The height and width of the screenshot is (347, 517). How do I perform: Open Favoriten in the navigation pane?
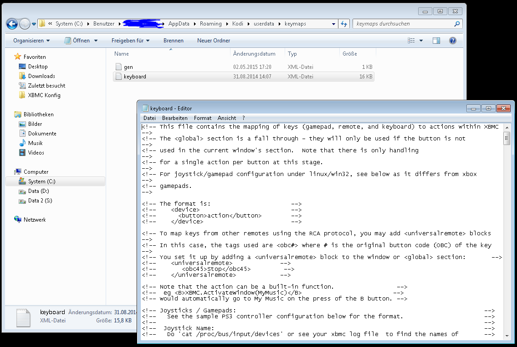pos(35,57)
